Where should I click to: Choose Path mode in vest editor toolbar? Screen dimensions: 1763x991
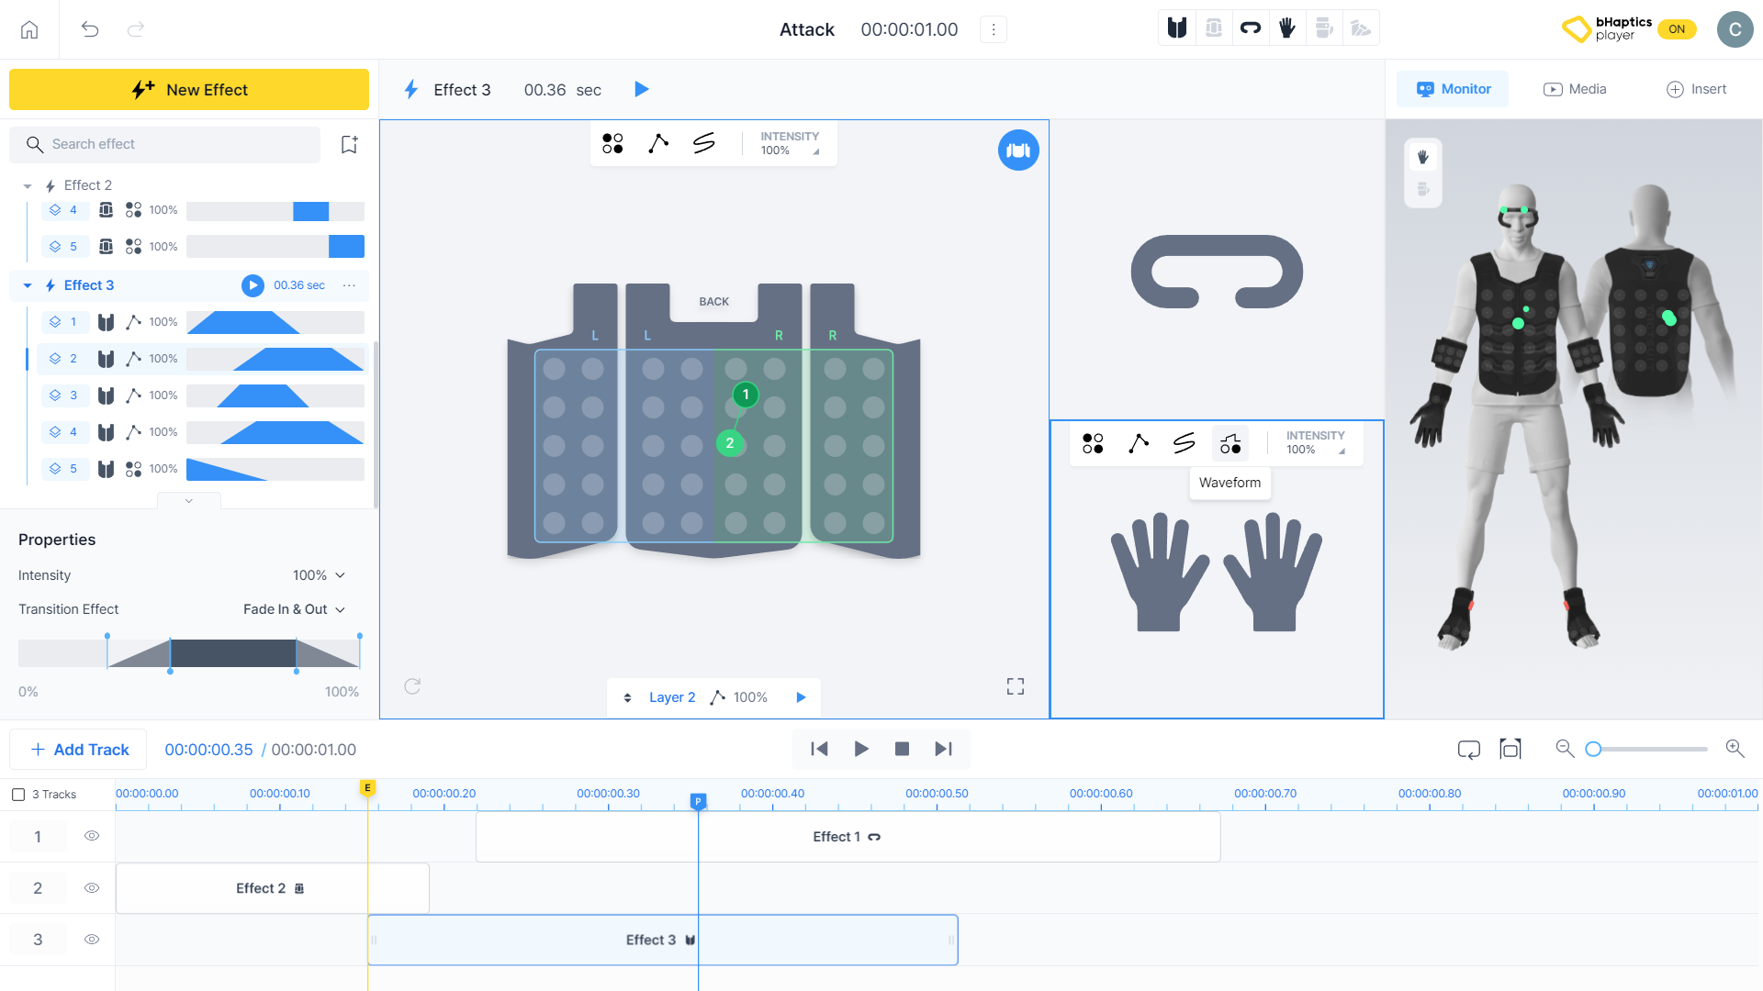point(658,143)
